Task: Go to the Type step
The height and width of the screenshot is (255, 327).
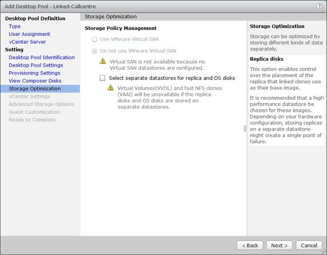Action: (15, 26)
